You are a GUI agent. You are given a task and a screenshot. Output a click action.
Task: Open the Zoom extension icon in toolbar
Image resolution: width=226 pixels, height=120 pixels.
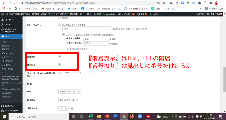pyautogui.click(x=183, y=3)
